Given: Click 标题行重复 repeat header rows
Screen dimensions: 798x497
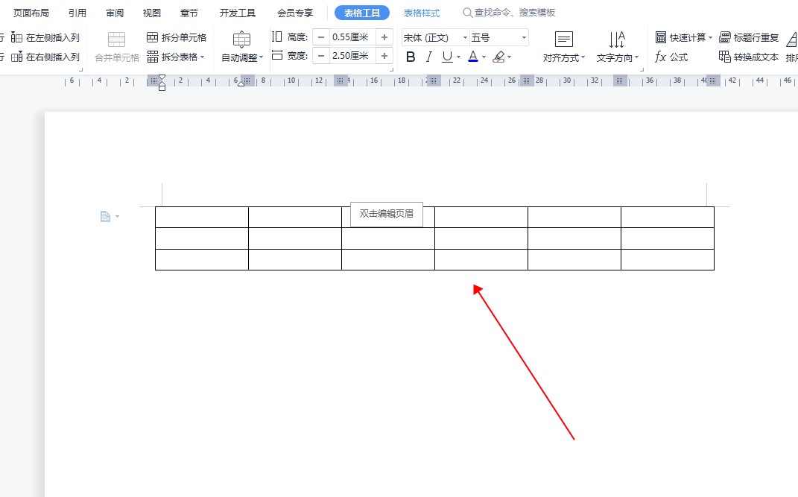Looking at the screenshot, I should pyautogui.click(x=749, y=37).
